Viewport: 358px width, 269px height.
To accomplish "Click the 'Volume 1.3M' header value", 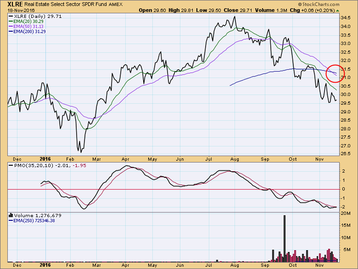I will (x=271, y=10).
